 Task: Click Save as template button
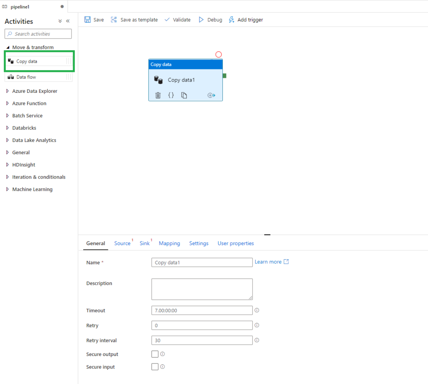134,20
